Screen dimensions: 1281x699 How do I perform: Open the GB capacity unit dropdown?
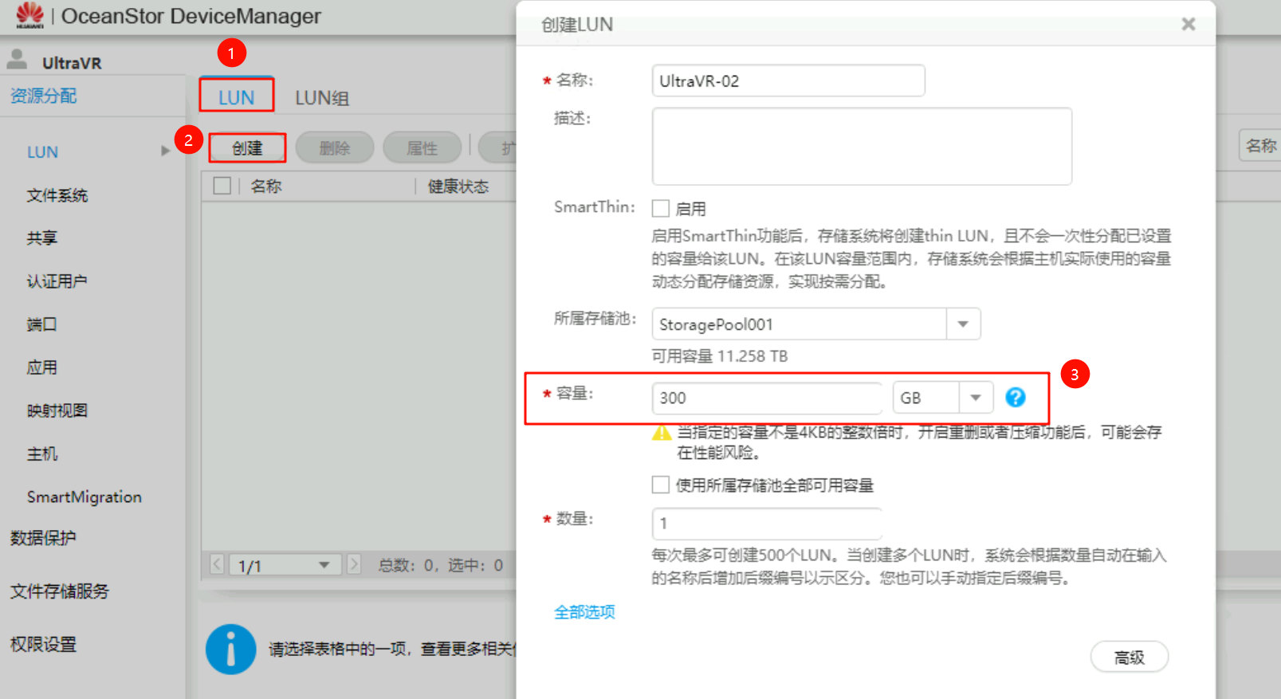[976, 398]
